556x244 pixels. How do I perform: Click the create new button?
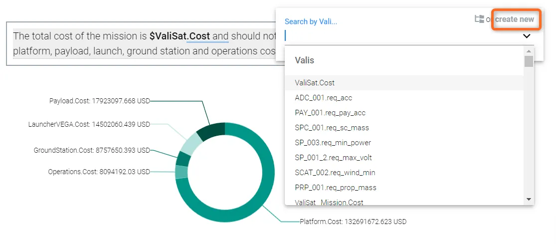(514, 19)
